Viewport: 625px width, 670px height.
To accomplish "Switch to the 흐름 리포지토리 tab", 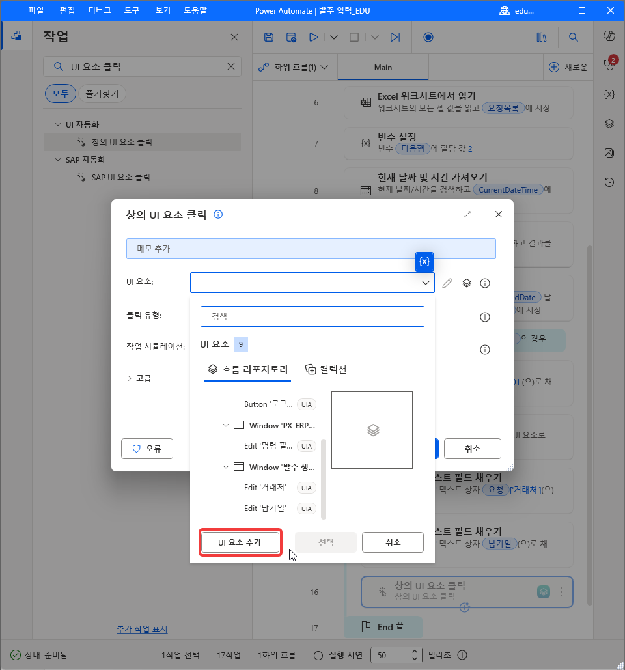I will click(248, 369).
